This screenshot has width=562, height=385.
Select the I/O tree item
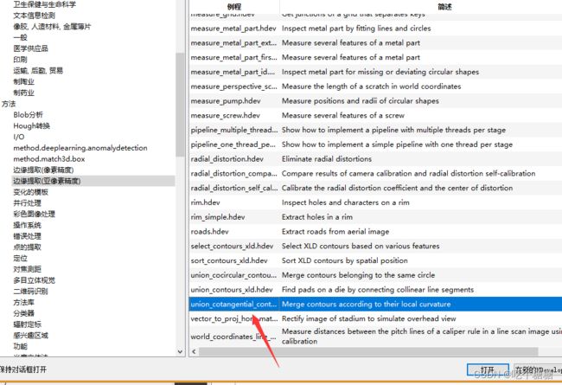pos(19,137)
